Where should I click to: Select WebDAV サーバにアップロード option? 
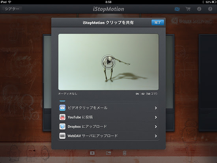pyautogui.click(x=108, y=136)
